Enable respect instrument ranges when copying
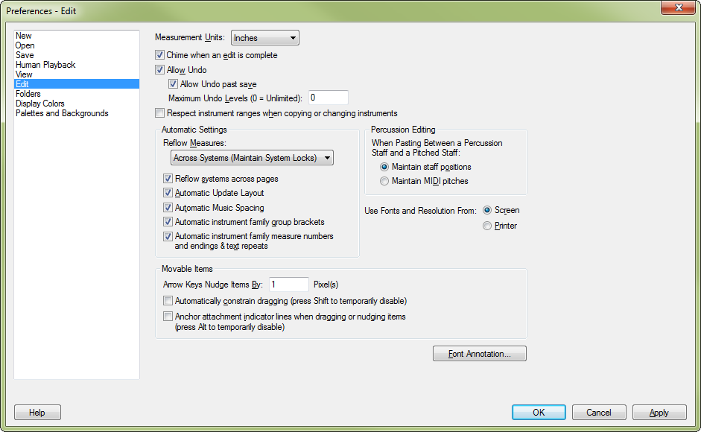The height and width of the screenshot is (432, 701). tap(159, 112)
